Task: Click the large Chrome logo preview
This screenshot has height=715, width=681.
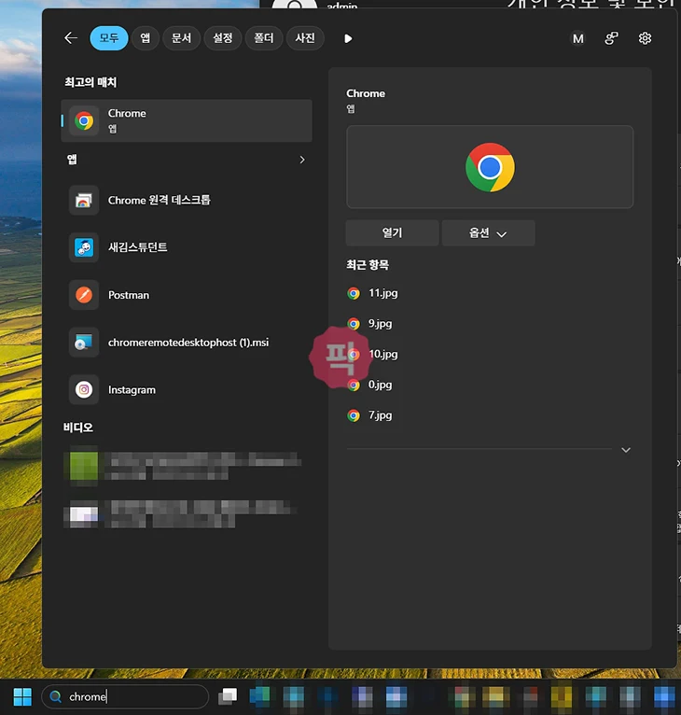Action: [490, 167]
